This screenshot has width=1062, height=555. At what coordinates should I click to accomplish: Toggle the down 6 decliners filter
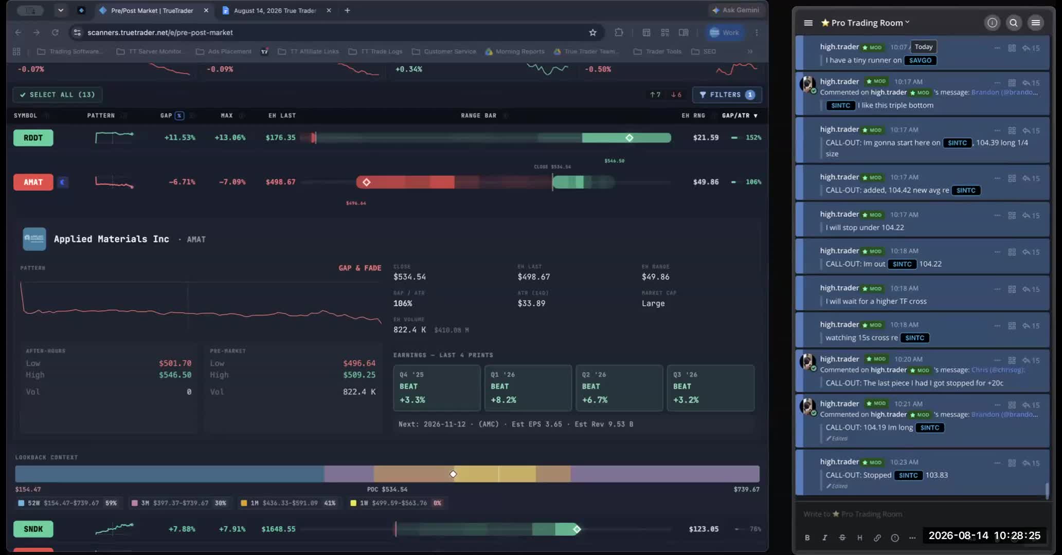676,95
